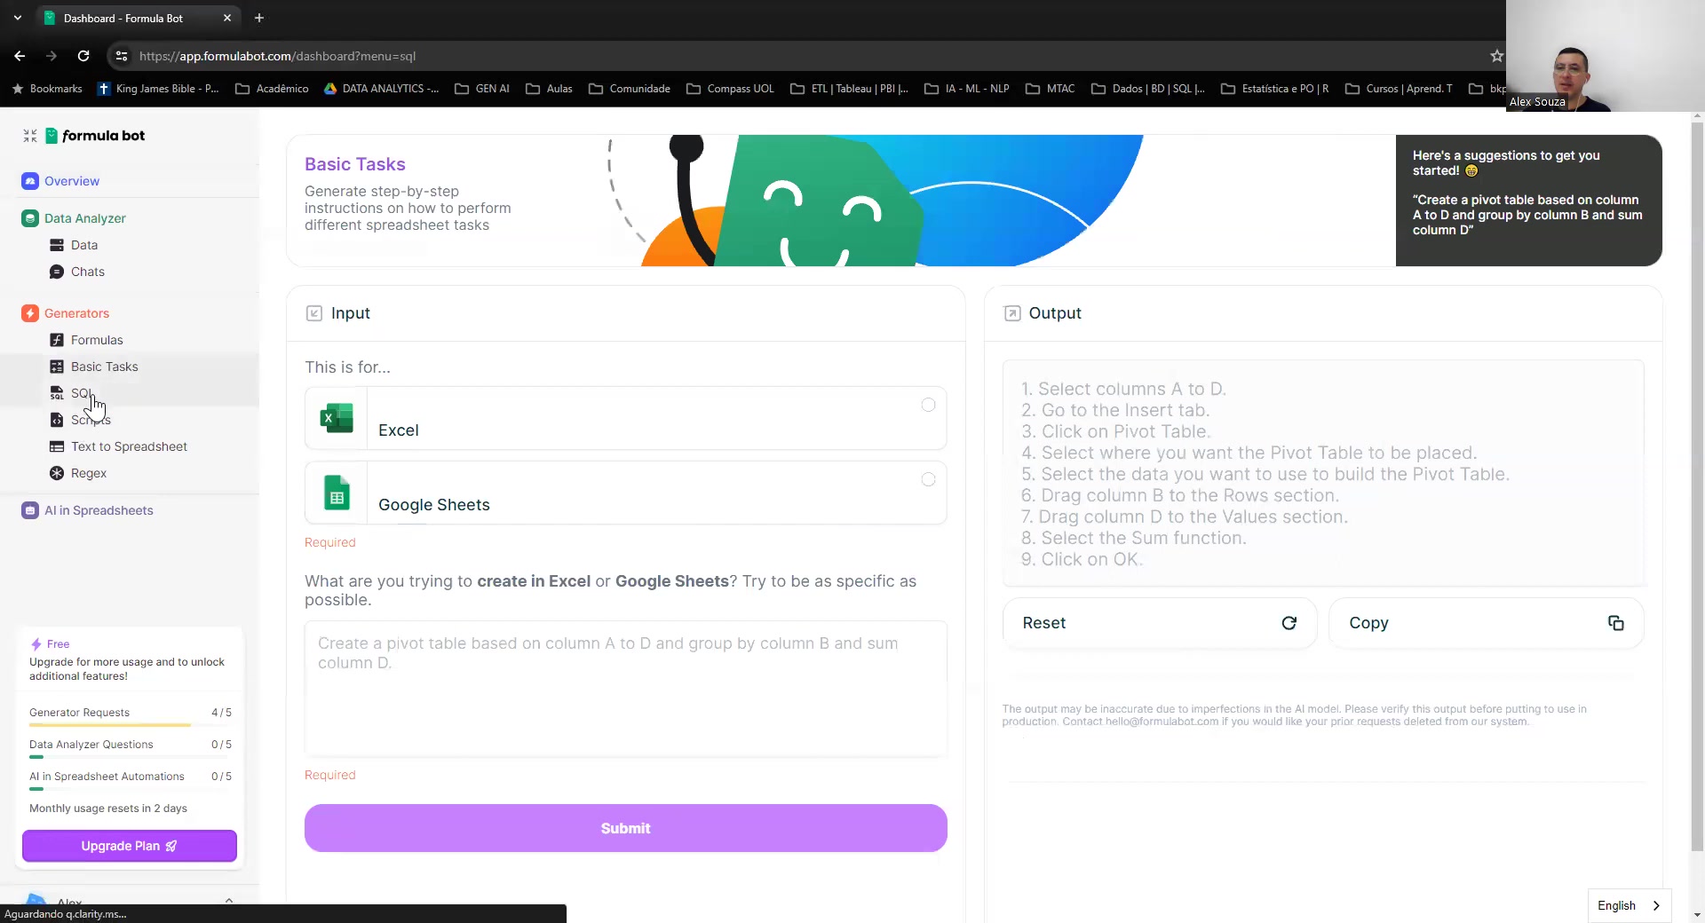
Task: Open the Data tab under Data Analyzer
Action: pos(84,244)
